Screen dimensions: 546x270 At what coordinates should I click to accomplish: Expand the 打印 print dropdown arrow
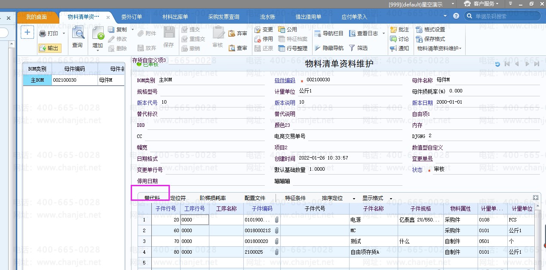click(x=64, y=34)
